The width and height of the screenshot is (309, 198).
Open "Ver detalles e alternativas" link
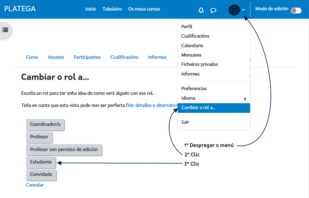click(152, 105)
